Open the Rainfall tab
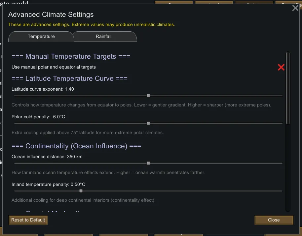The image size is (302, 236). point(104,37)
